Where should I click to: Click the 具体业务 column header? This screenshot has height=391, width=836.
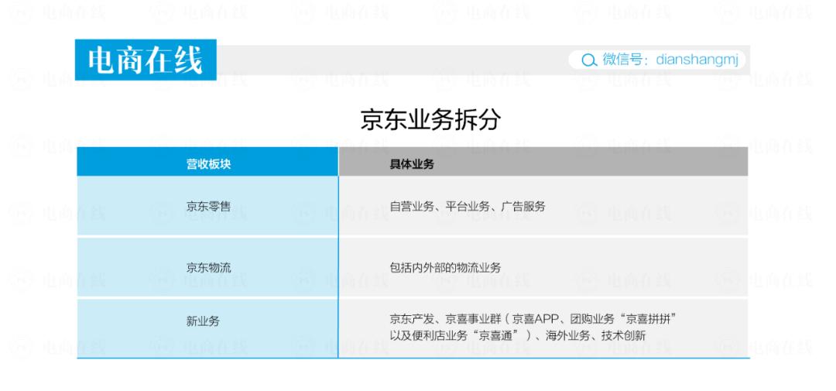[543, 162]
